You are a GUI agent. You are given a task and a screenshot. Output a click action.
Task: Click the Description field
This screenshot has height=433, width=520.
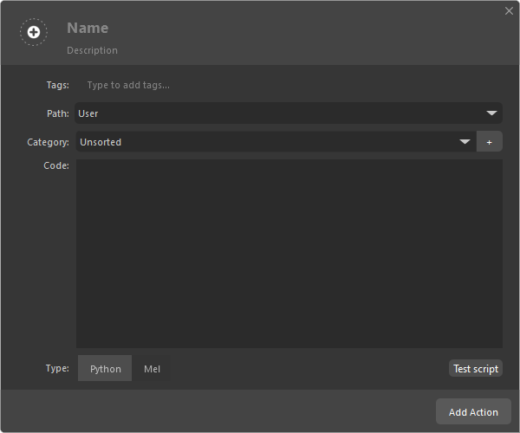[x=92, y=50]
